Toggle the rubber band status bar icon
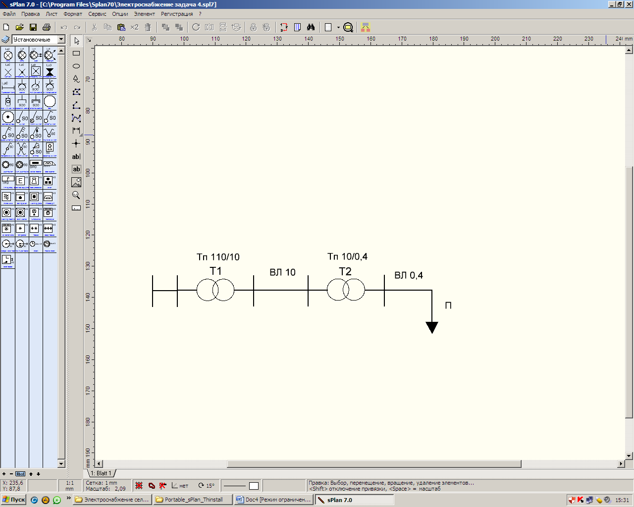Viewport: 634px width, 507px height. point(152,486)
